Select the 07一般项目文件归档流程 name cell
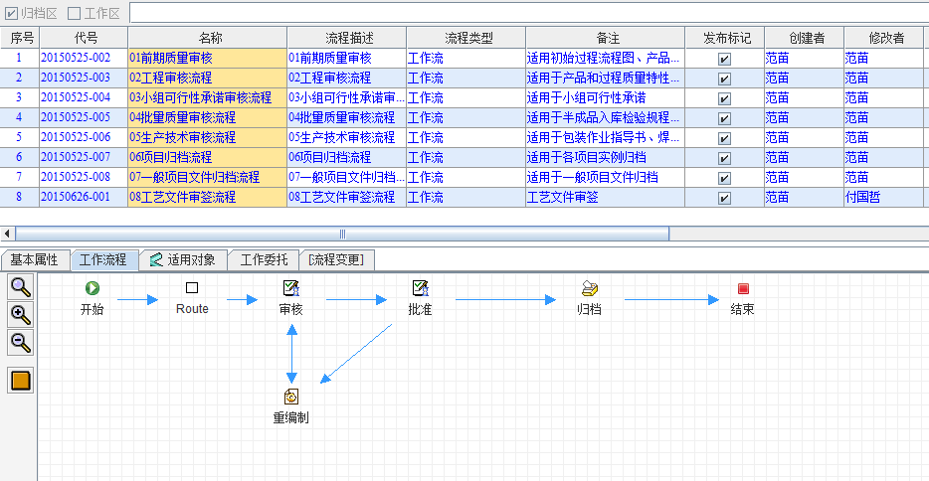Viewport: 929px width, 481px height. point(207,178)
